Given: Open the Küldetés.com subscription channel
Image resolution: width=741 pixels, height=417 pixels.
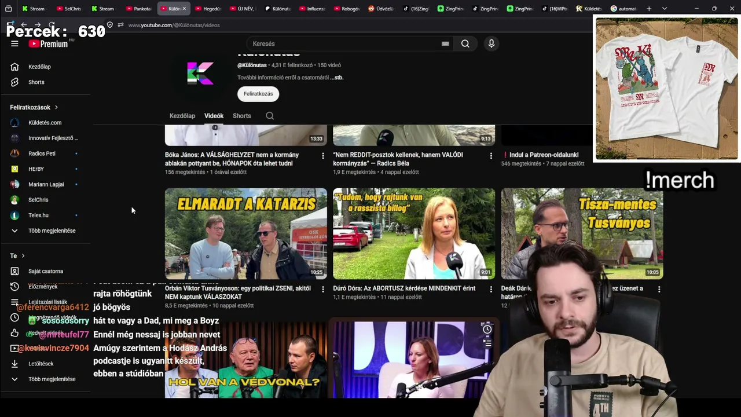Looking at the screenshot, I should click(46, 123).
